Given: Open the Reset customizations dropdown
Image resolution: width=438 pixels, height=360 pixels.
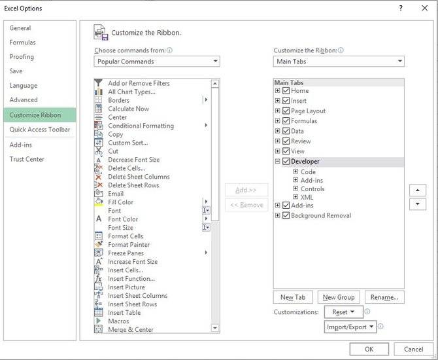Looking at the screenshot, I should (x=344, y=312).
